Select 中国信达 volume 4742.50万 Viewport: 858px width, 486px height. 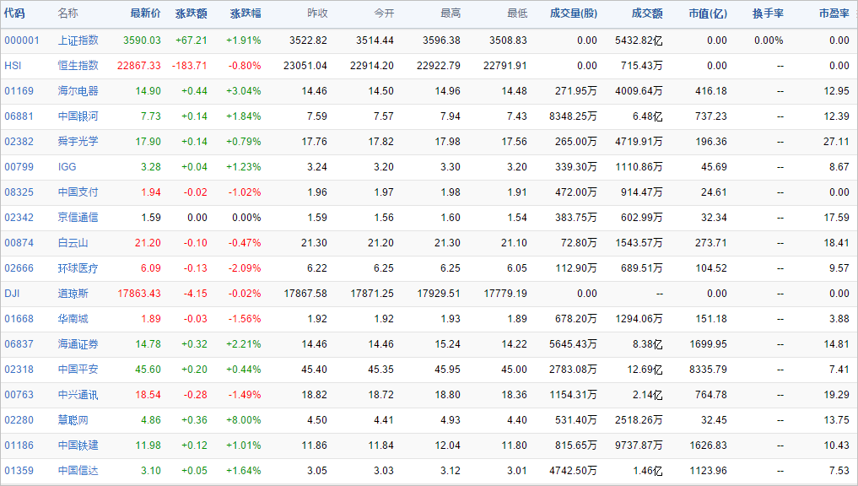[574, 471]
